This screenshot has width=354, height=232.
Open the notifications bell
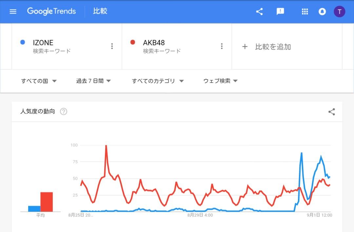click(x=322, y=12)
